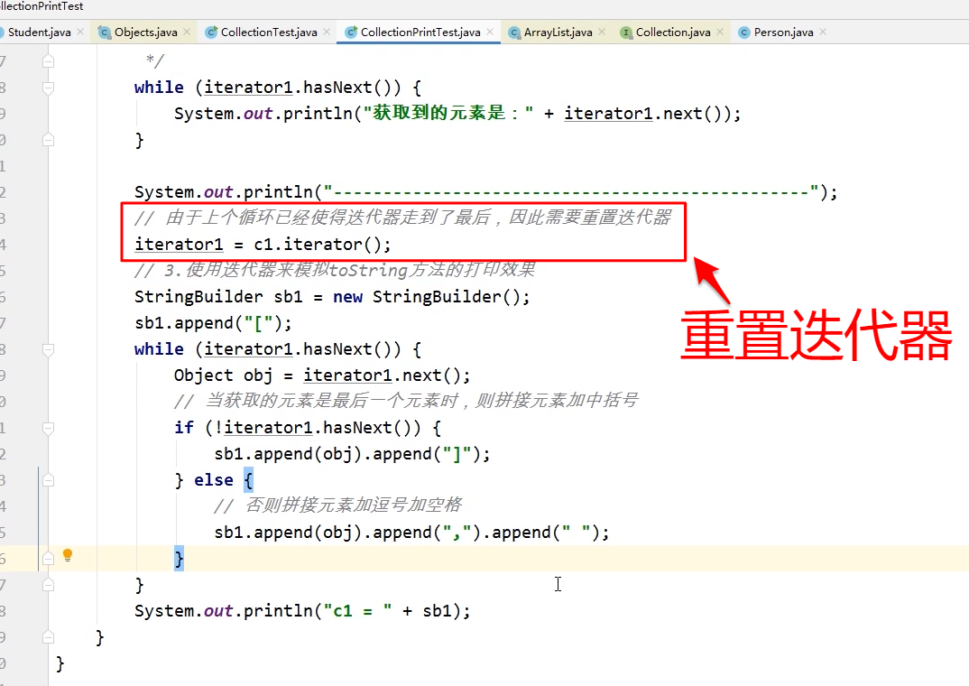The height and width of the screenshot is (686, 969).
Task: Select the CollectionPrintTest.java tab
Action: point(420,32)
